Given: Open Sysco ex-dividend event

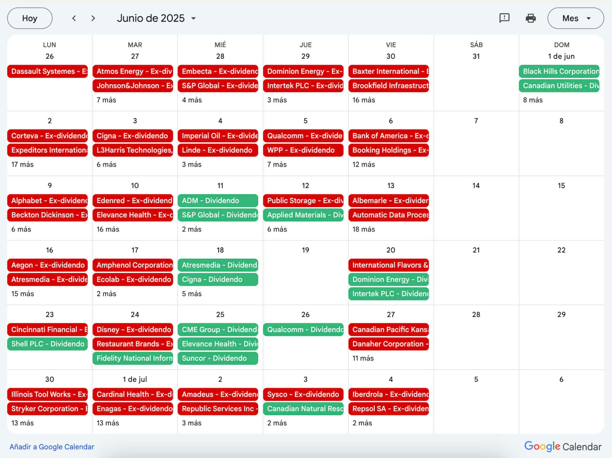Looking at the screenshot, I should [303, 394].
